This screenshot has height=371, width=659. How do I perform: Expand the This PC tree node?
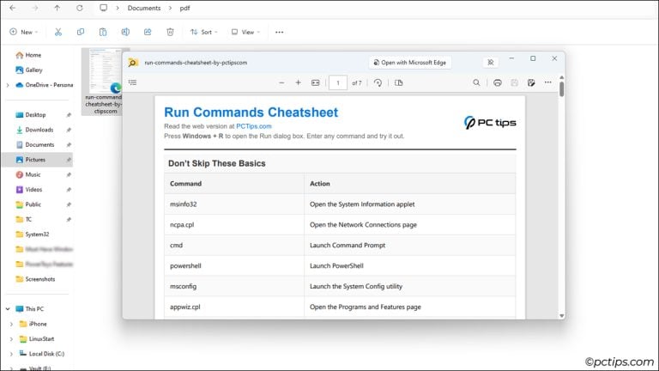(9, 308)
